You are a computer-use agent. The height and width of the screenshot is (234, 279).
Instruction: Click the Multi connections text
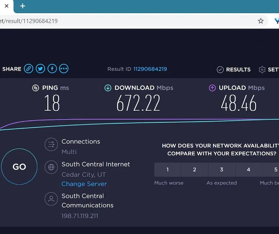pyautogui.click(x=69, y=152)
